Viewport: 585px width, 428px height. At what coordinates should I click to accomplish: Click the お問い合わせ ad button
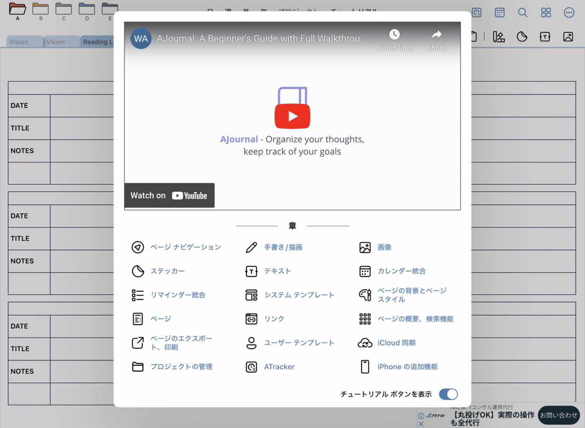(559, 415)
